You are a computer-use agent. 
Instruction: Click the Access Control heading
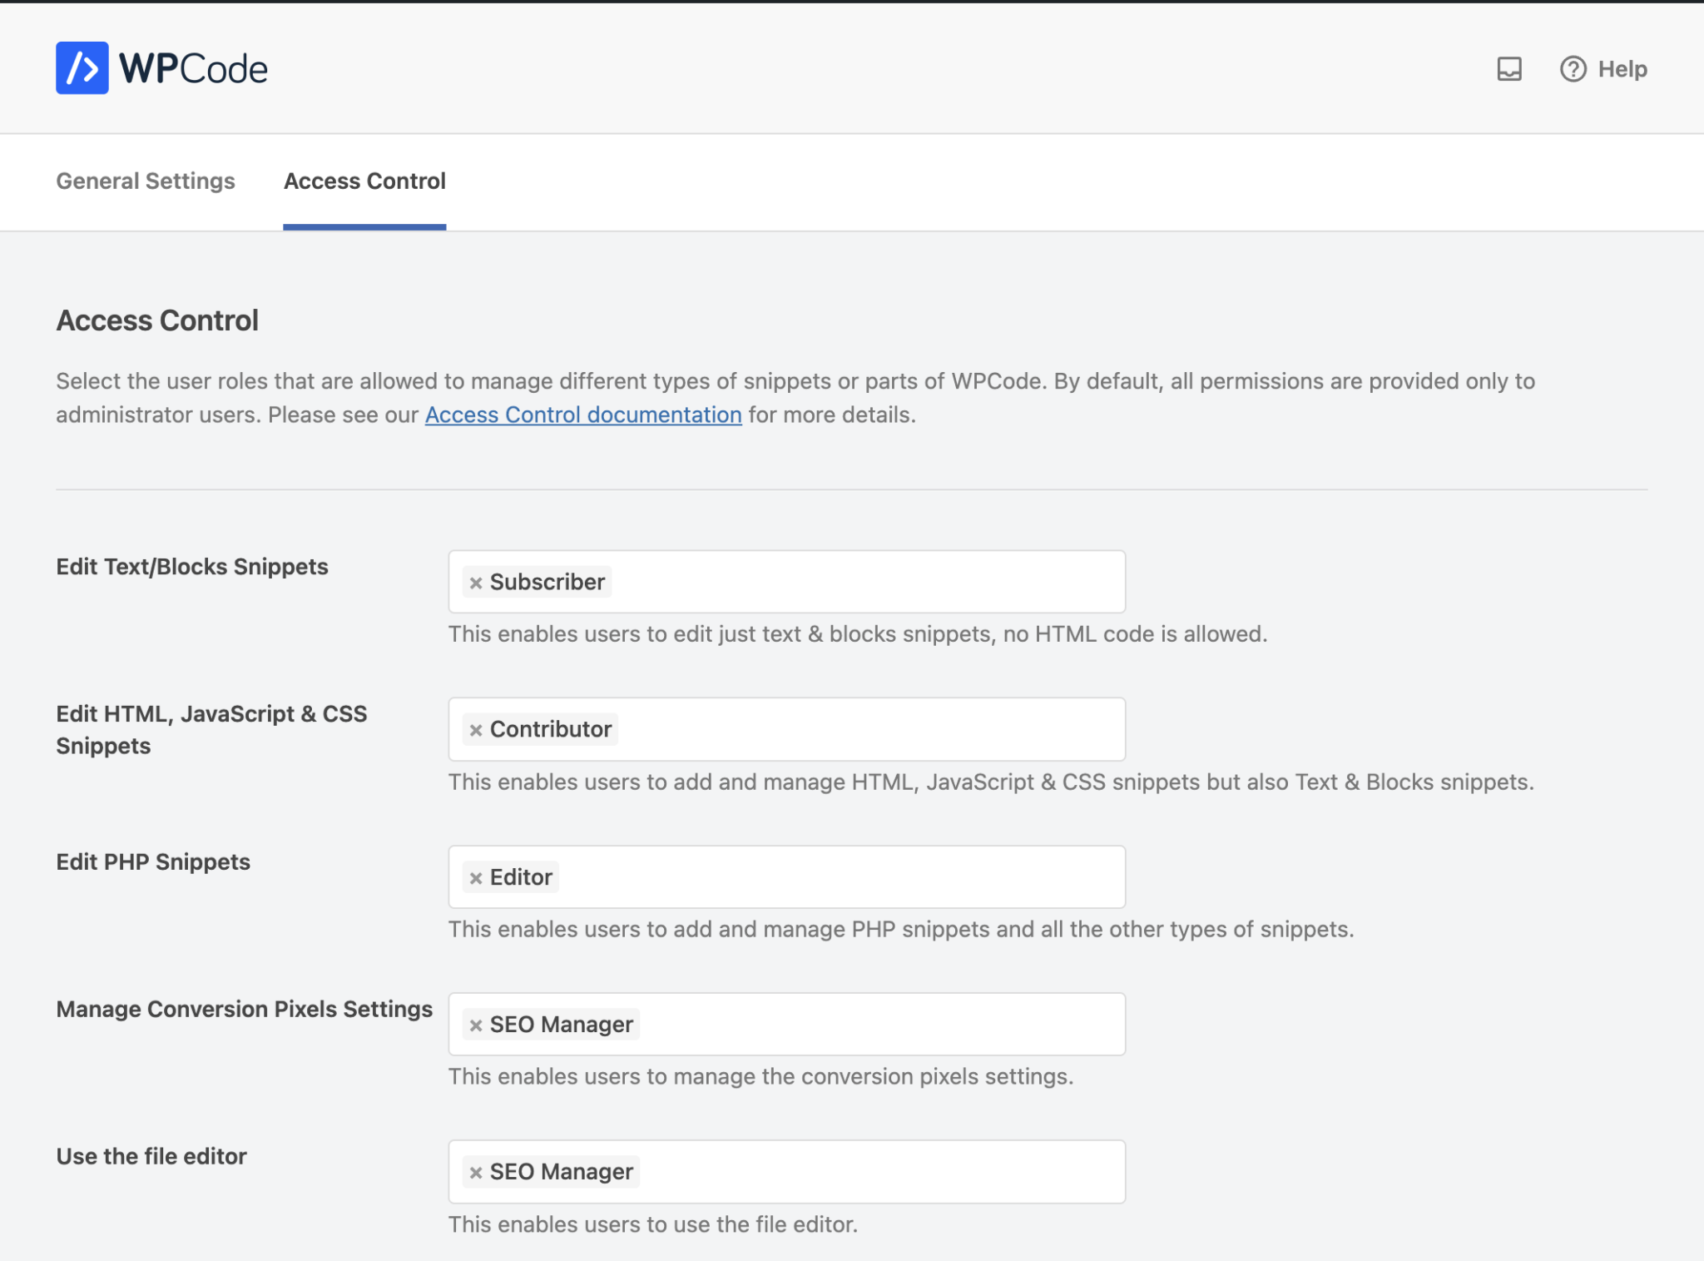click(157, 320)
